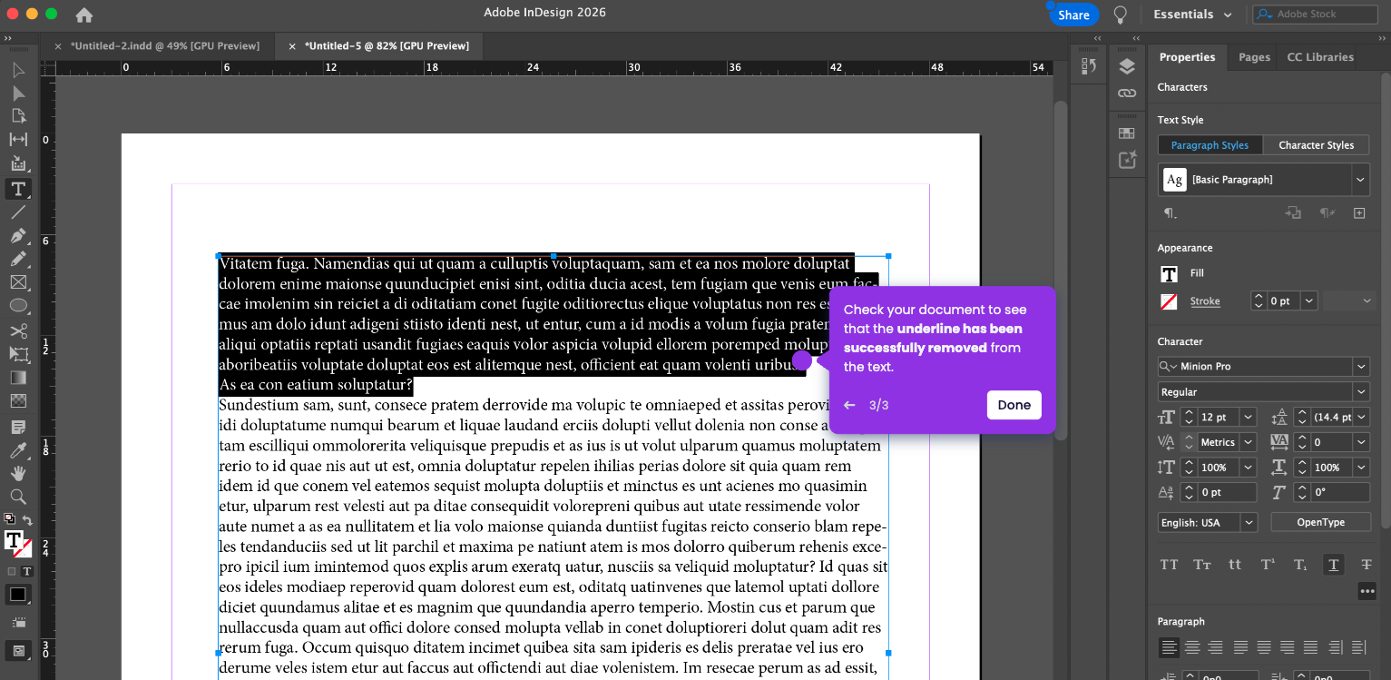Pick the Eyedropper tool
The image size is (1391, 680).
pyautogui.click(x=18, y=450)
